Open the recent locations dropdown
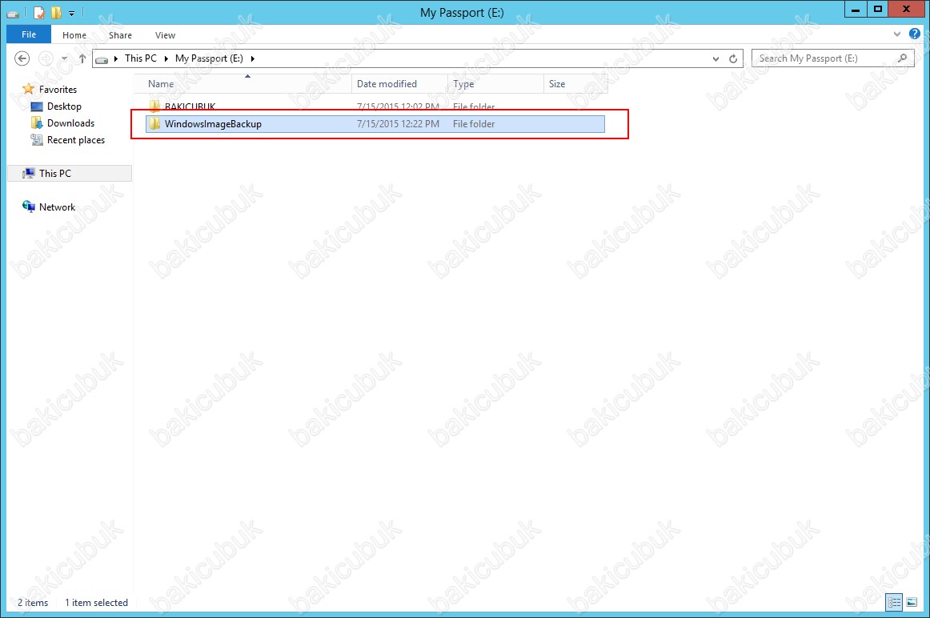Image resolution: width=930 pixels, height=618 pixels. (64, 58)
